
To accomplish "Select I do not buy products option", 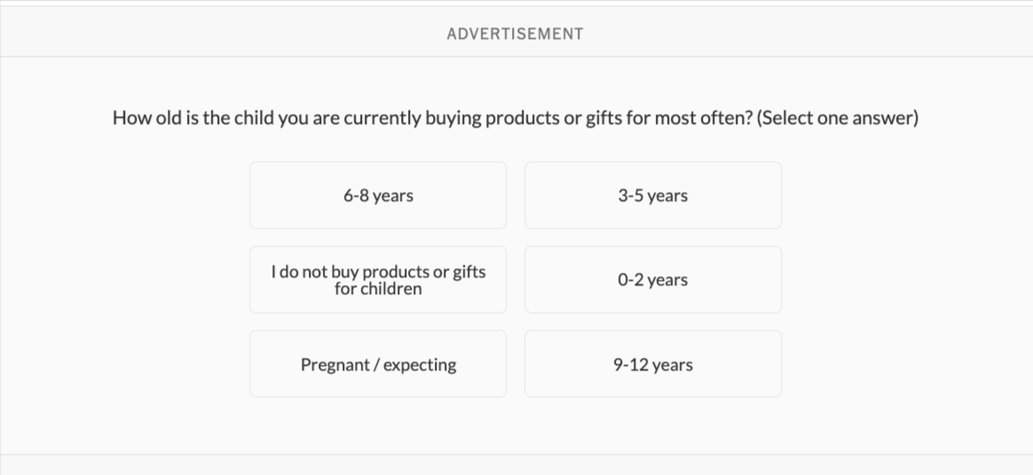I will tap(378, 280).
